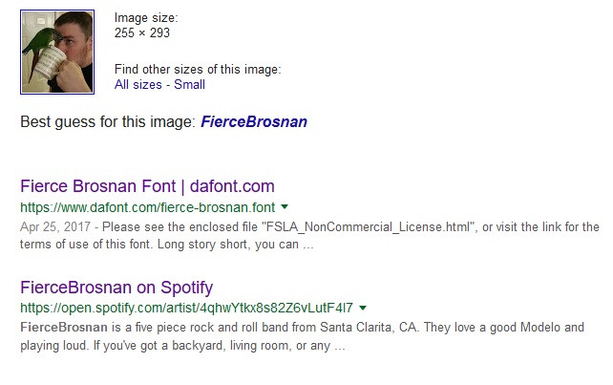Click bold FierceBrosnan word in Spotify snippet
Viewport: 613px width, 385px height.
point(64,327)
